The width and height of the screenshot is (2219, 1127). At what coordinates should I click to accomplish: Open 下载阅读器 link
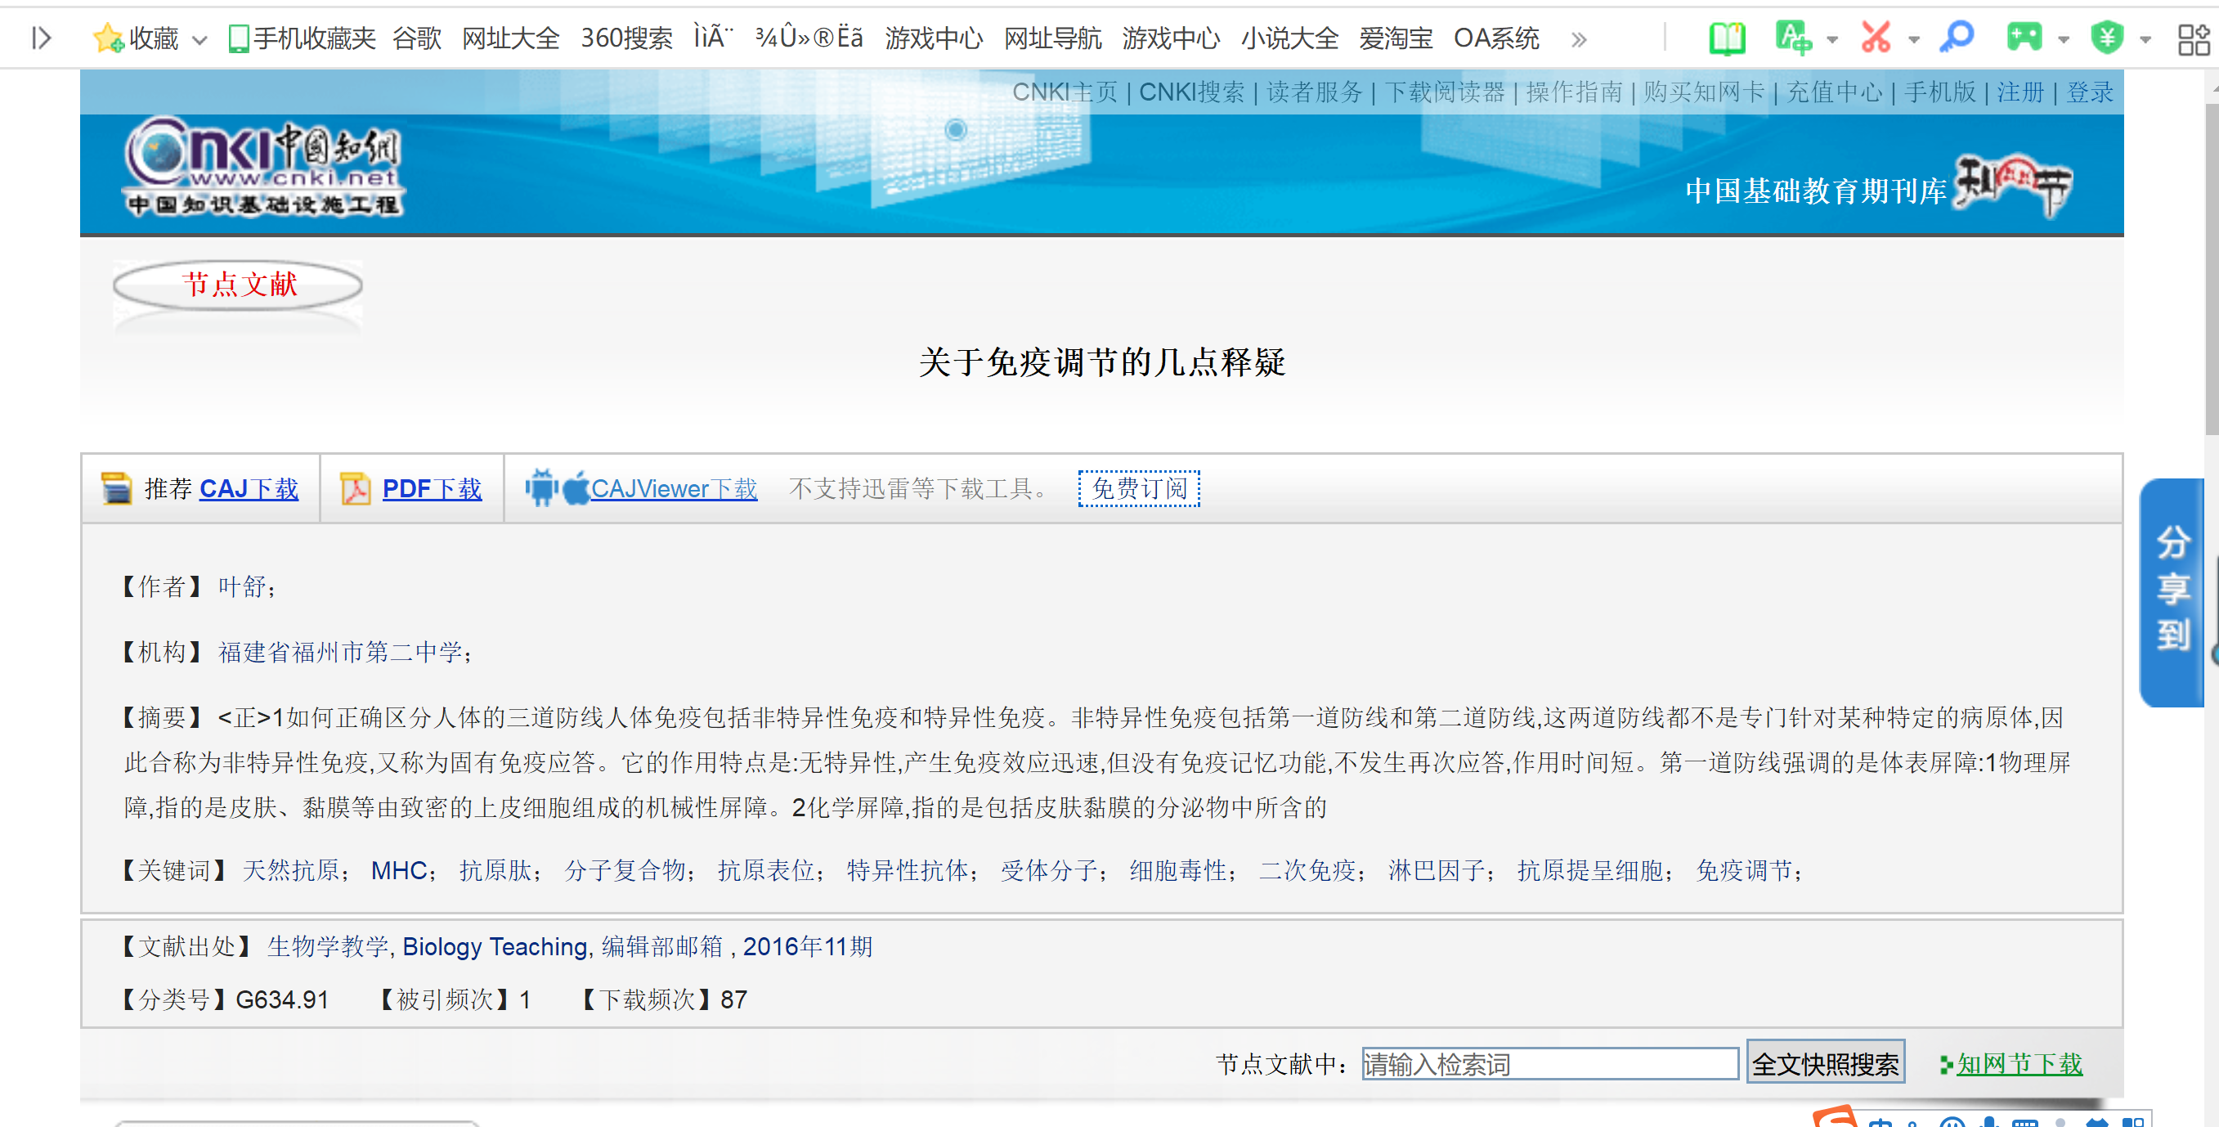point(1445,92)
